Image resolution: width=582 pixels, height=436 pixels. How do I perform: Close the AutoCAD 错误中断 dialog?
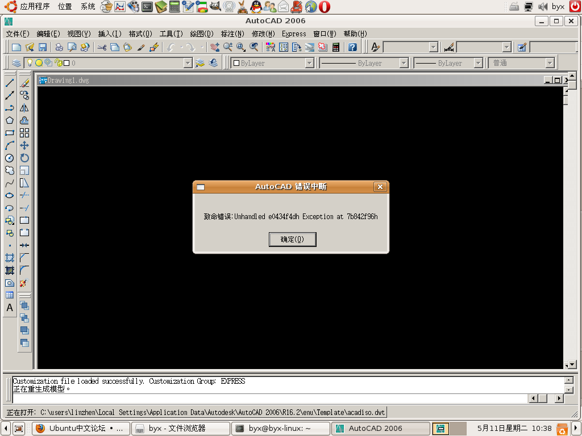coord(380,187)
